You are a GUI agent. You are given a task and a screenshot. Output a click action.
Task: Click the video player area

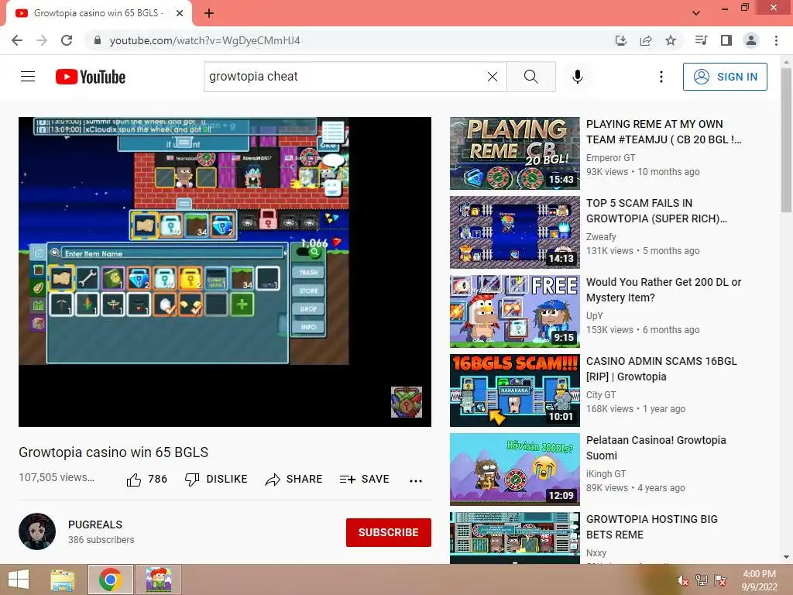click(x=225, y=272)
